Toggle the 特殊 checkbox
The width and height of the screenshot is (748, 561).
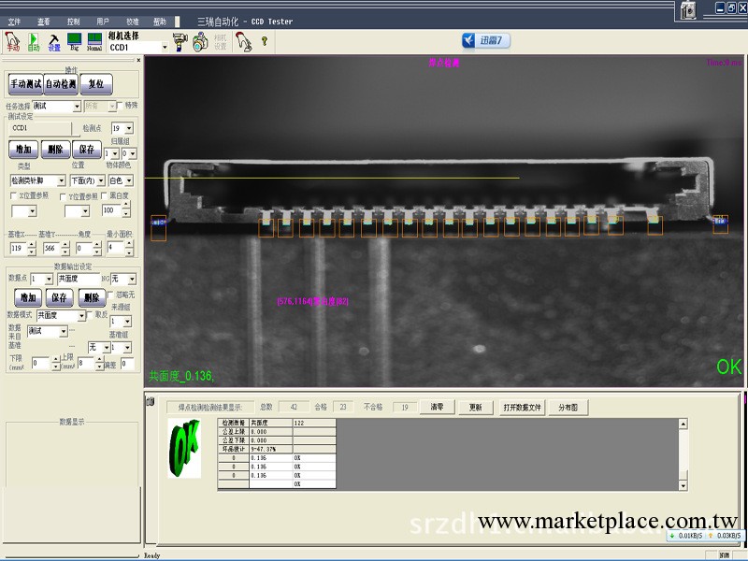120,105
